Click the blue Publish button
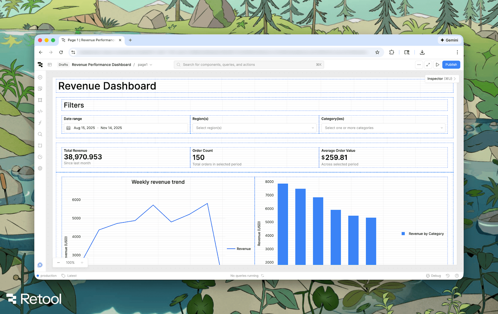Image resolution: width=498 pixels, height=314 pixels. pyautogui.click(x=451, y=65)
